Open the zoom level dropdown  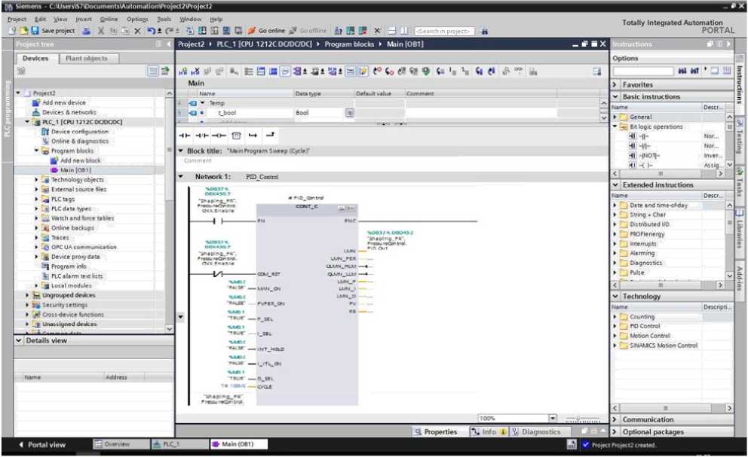pos(553,418)
